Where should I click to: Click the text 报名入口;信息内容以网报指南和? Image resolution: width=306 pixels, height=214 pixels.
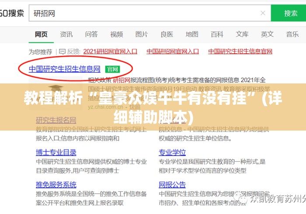tap(77, 138)
